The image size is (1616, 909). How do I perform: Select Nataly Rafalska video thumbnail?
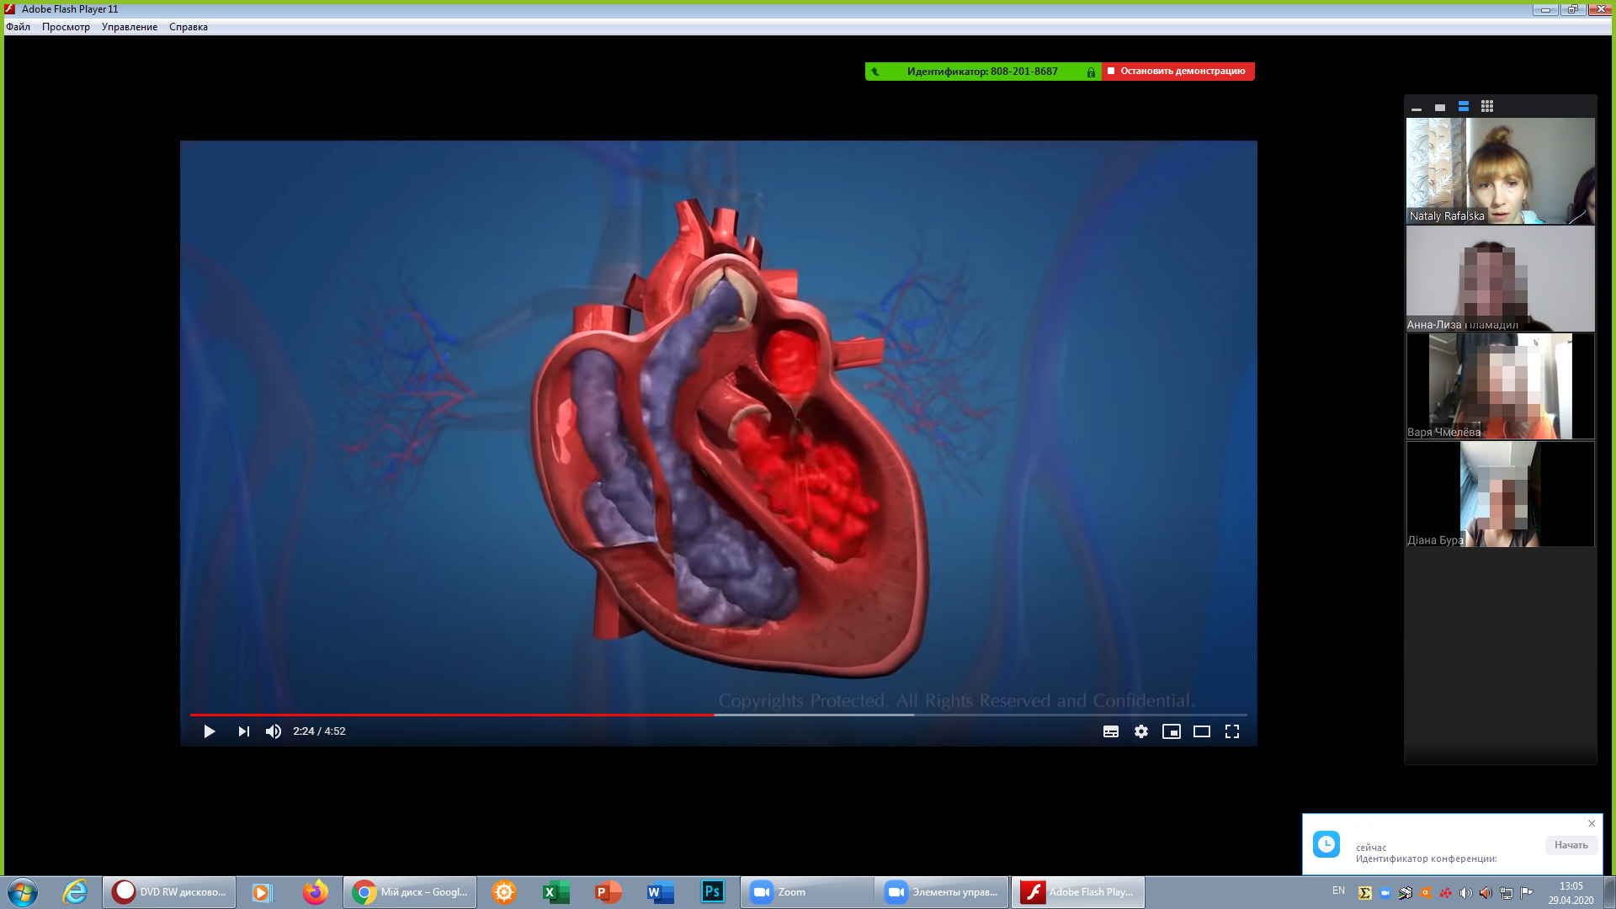[1500, 171]
